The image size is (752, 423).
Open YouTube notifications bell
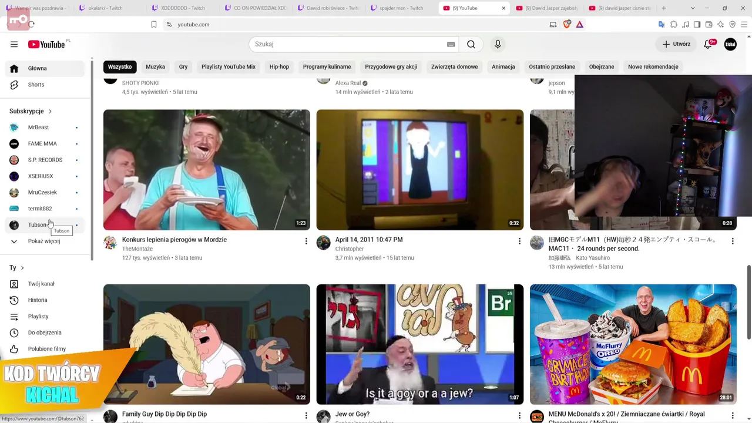tap(708, 44)
